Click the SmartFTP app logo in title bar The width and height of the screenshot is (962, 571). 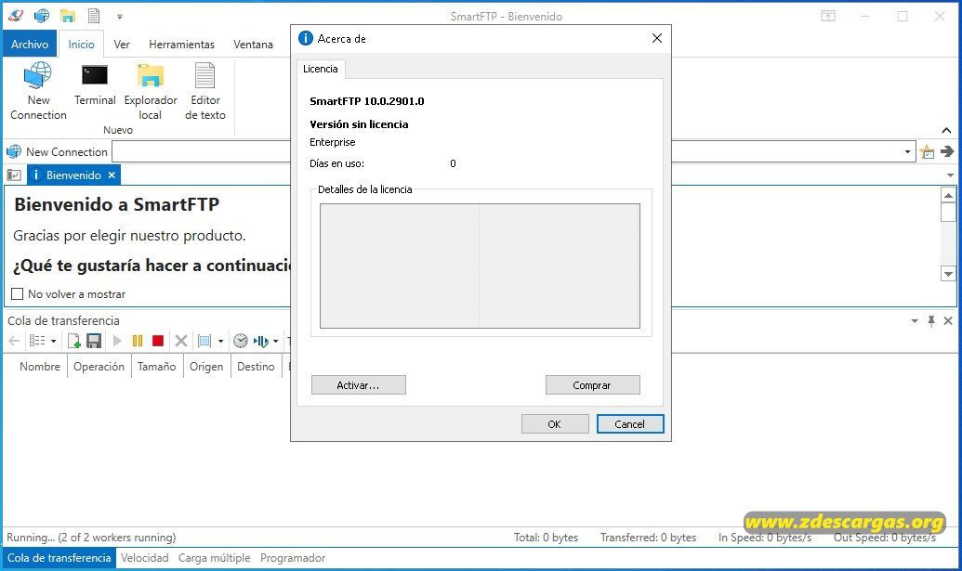tap(16, 16)
